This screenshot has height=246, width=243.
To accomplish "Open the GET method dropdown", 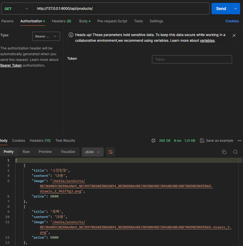I will (x=16, y=9).
